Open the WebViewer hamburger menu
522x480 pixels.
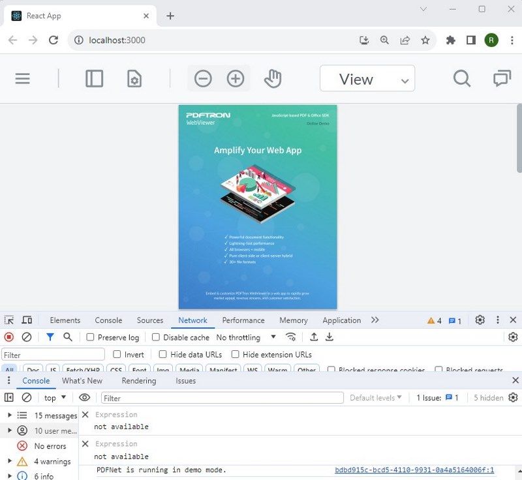click(x=22, y=79)
